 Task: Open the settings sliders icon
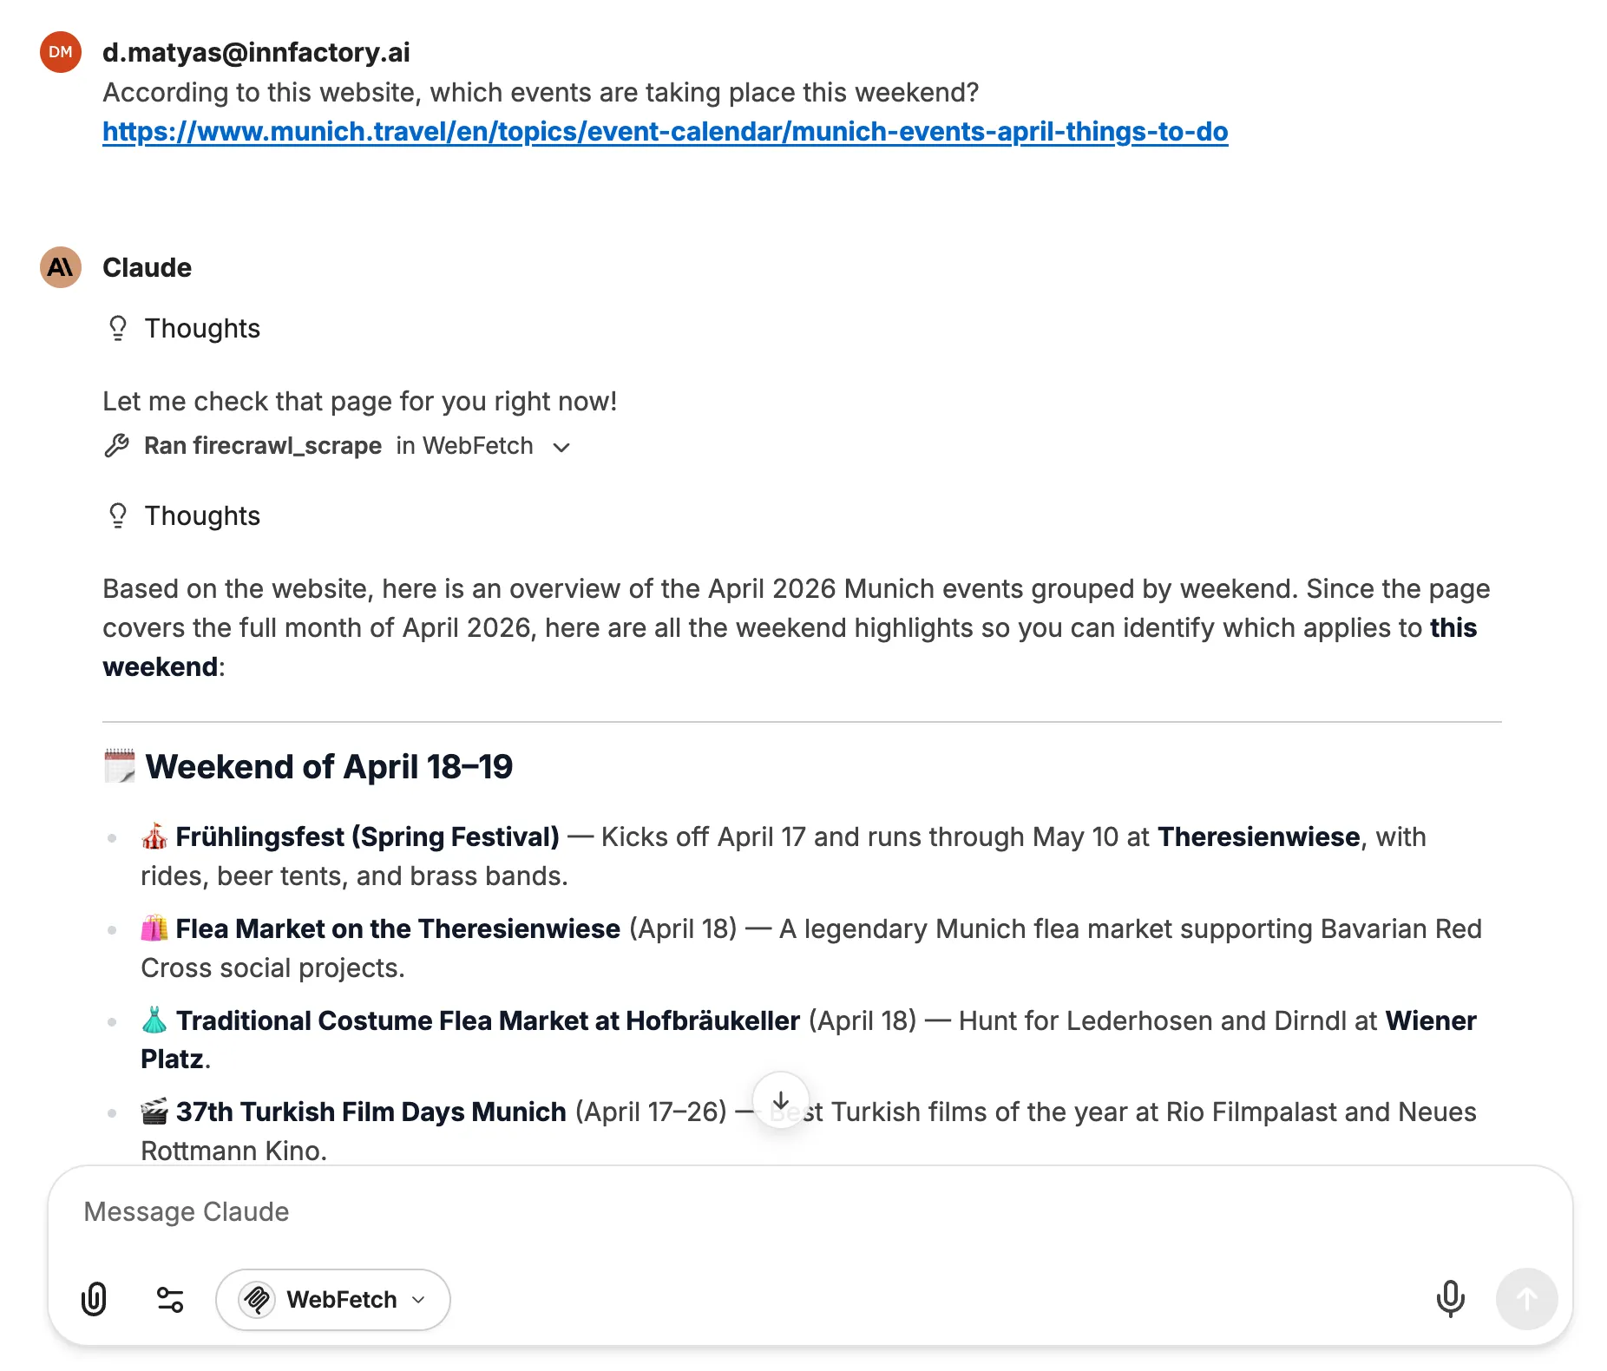point(170,1299)
